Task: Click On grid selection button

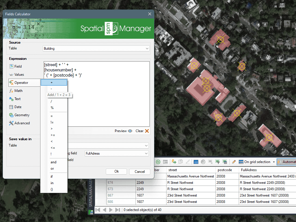Action: coord(254,162)
